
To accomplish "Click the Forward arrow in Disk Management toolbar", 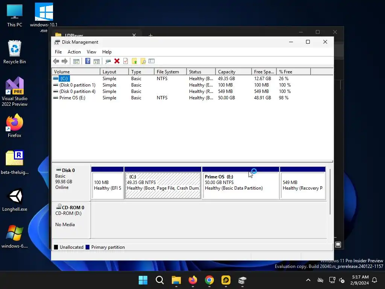I will (x=65, y=61).
